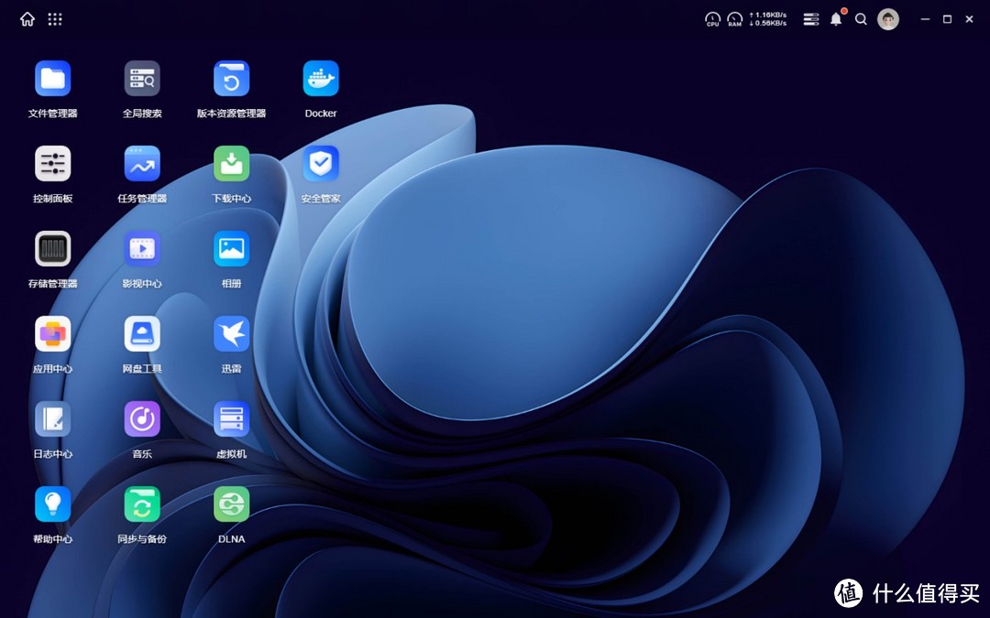Launch the Docker application
This screenshot has width=990, height=618.
click(321, 79)
